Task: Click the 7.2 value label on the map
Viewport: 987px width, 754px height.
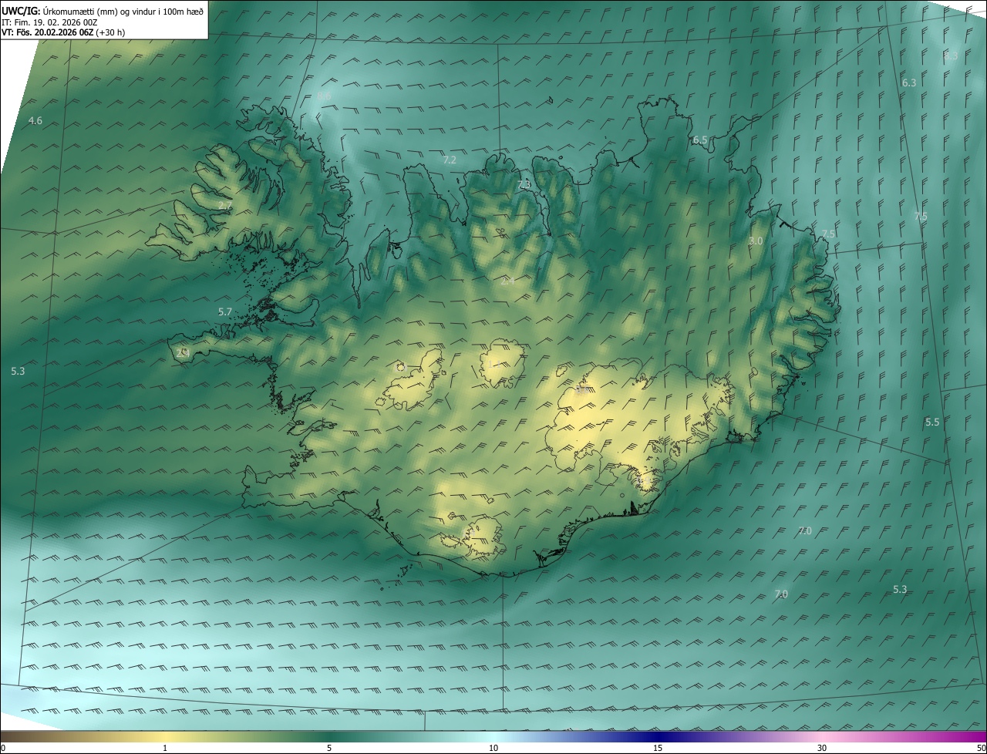Action: coord(450,160)
